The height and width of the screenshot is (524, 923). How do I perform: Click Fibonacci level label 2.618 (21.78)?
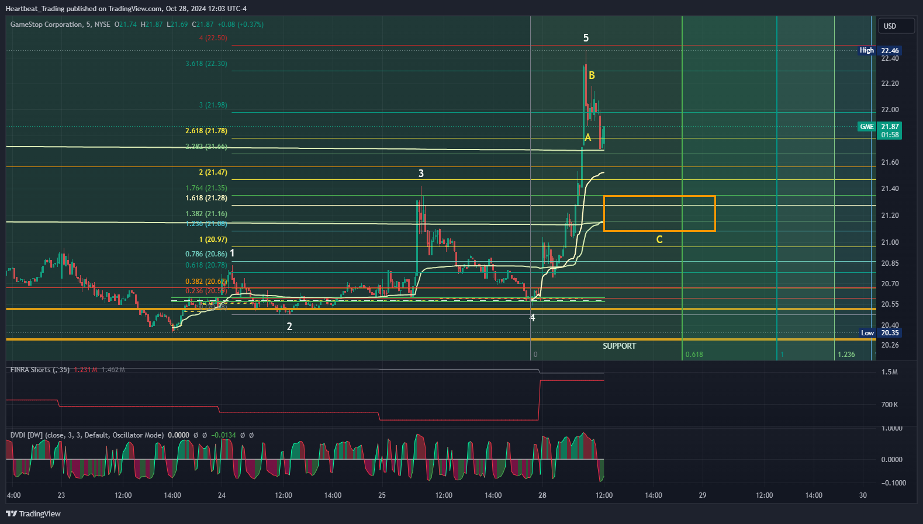(x=206, y=131)
